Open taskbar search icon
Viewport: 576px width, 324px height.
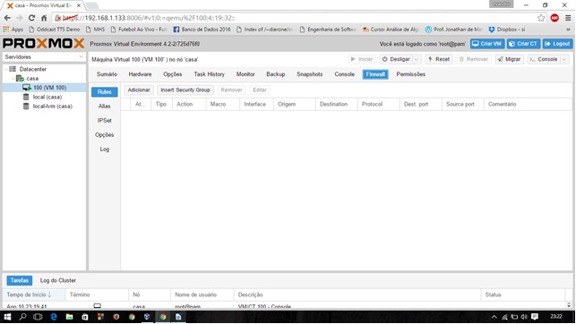(22, 317)
